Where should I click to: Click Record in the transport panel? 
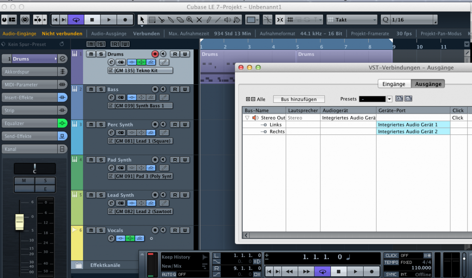(372, 272)
